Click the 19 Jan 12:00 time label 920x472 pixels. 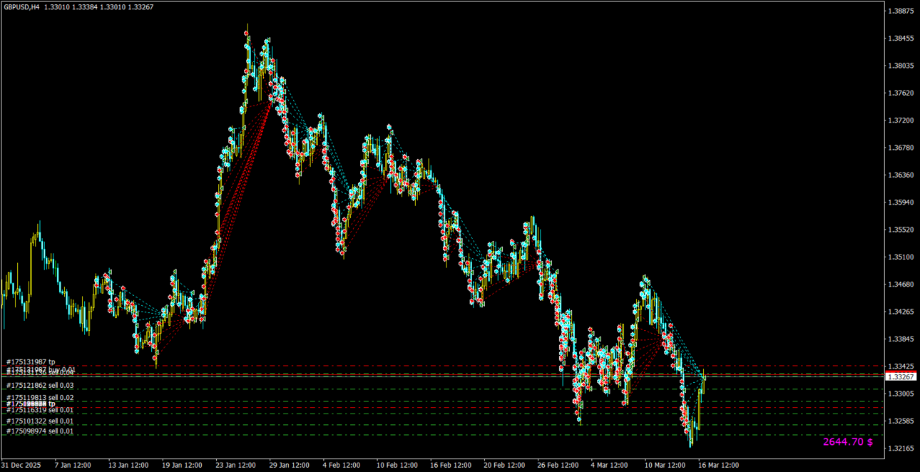pos(182,465)
